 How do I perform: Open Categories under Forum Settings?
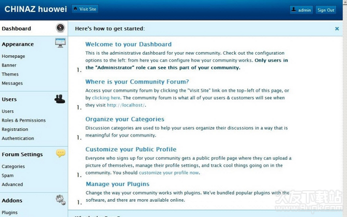pos(13,167)
